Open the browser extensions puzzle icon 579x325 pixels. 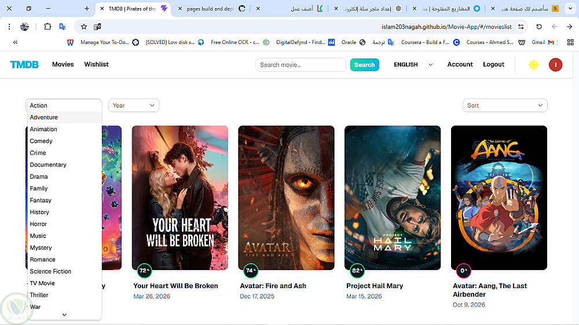point(47,27)
